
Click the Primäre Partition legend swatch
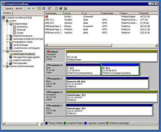(x=47, y=123)
